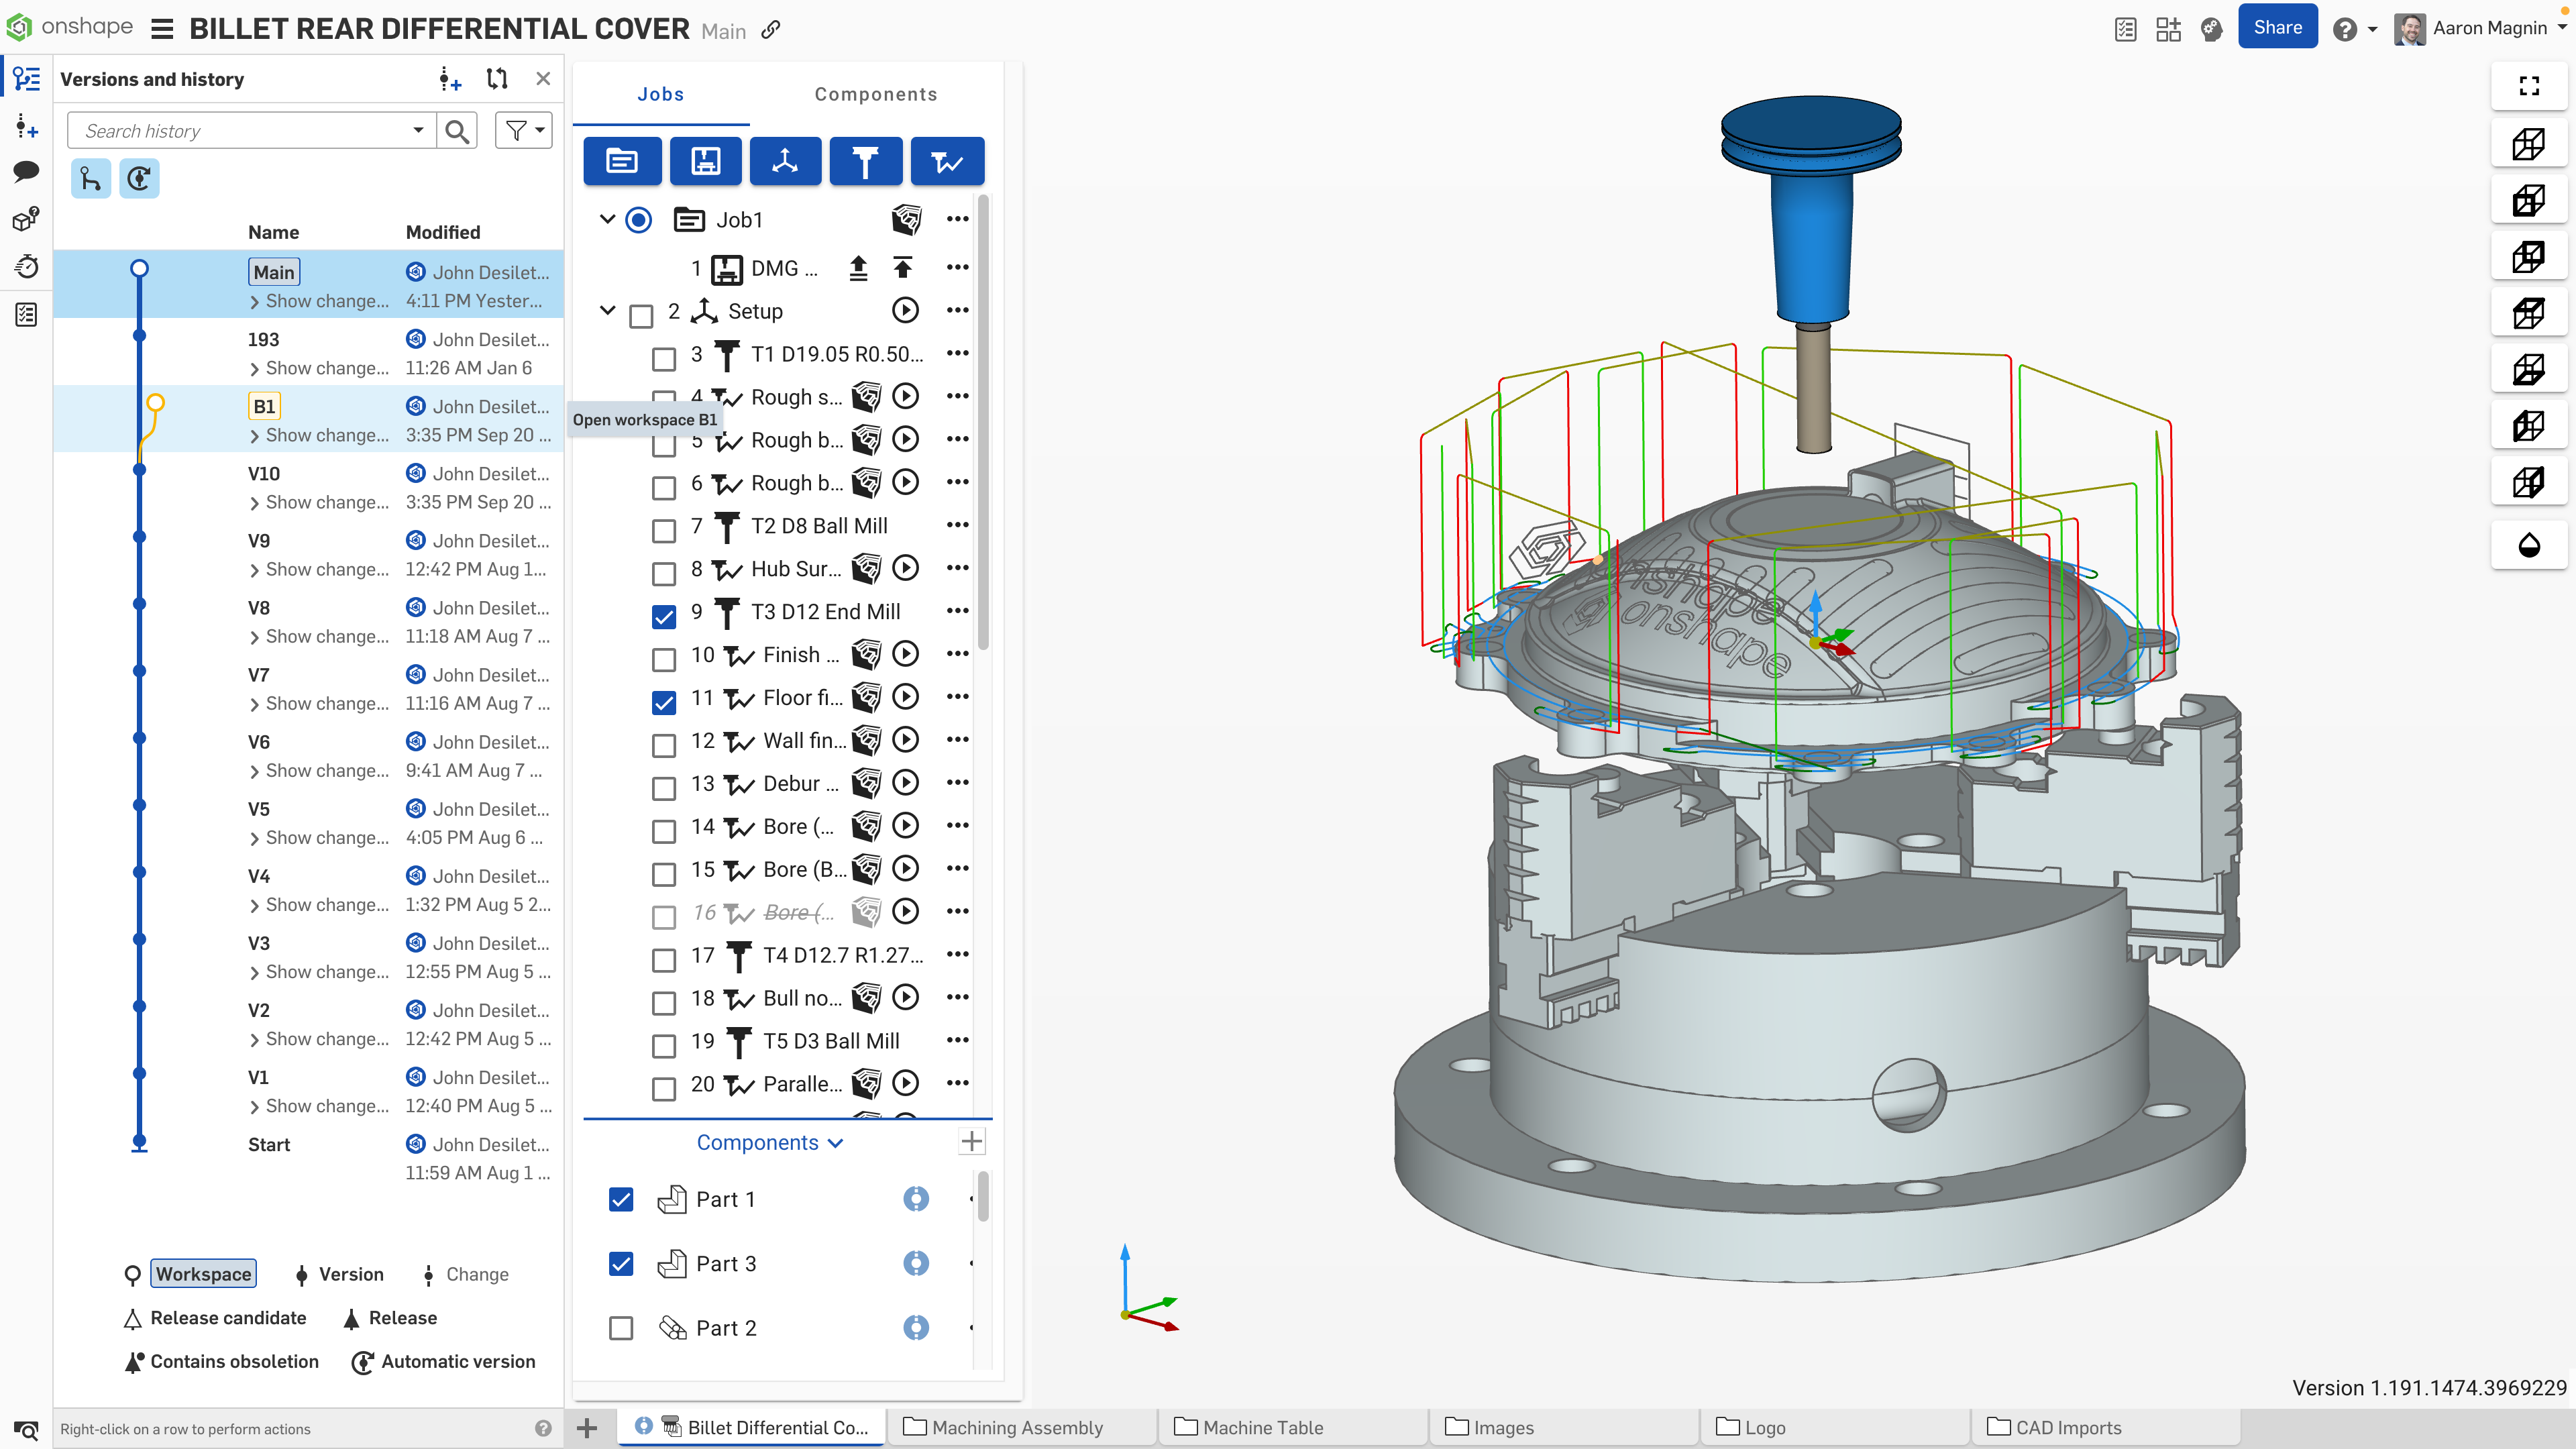2576x1449 pixels.
Task: Enable the Part 2 component checkbox
Action: point(621,1327)
